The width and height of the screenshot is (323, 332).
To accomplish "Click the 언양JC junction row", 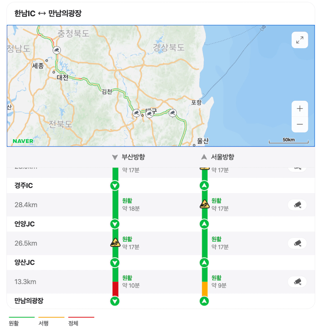I will tap(161, 224).
